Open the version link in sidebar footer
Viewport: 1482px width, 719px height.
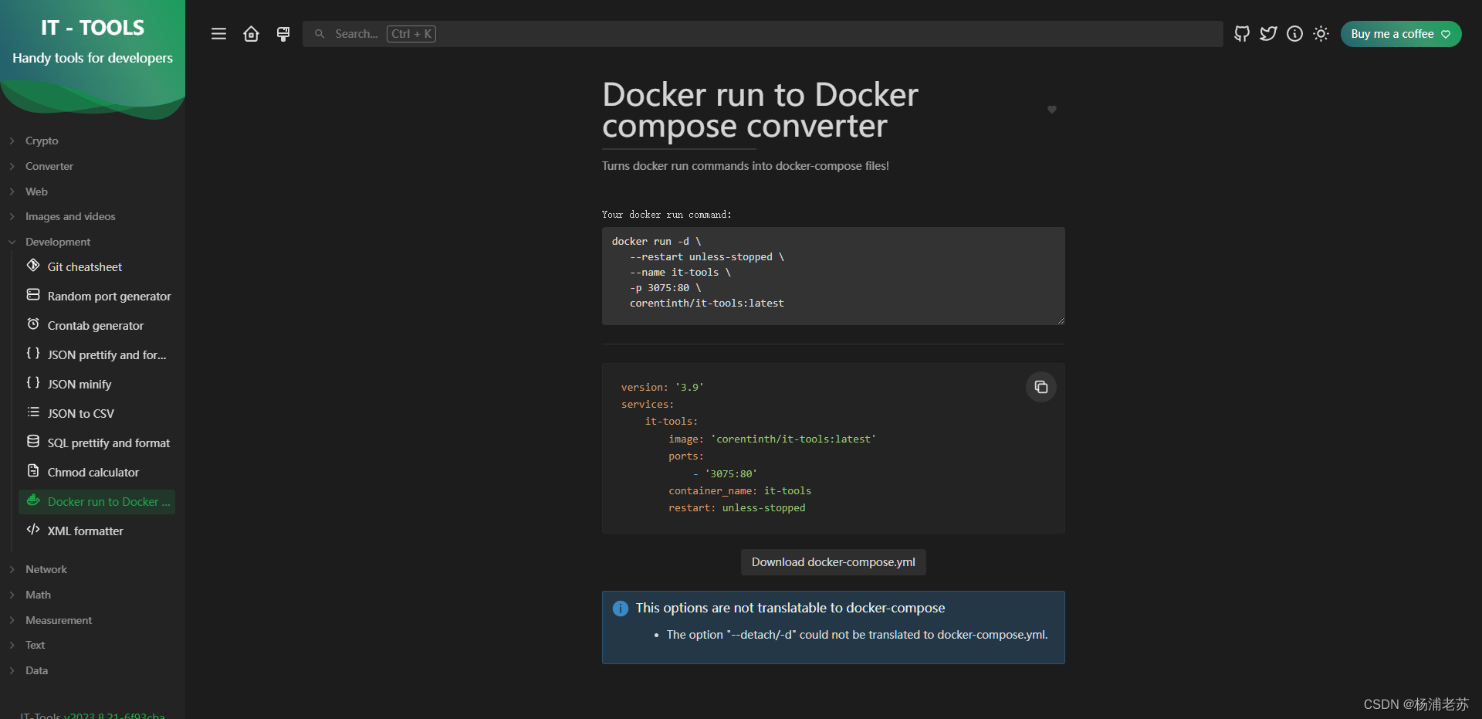(x=114, y=715)
